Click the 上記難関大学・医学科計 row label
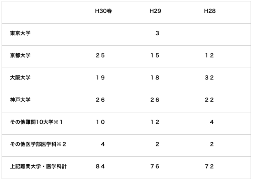 click(x=38, y=166)
